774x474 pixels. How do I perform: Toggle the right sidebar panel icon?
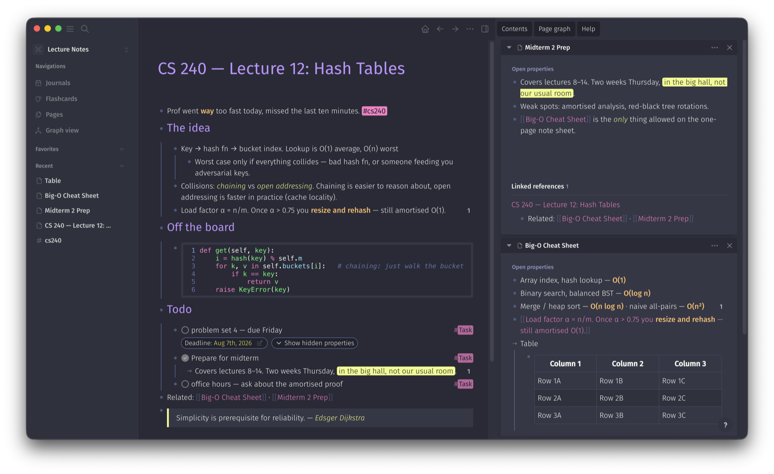click(485, 29)
